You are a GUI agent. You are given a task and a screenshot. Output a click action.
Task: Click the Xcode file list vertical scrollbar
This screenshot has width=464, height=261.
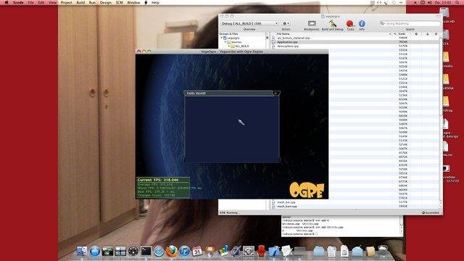441,121
